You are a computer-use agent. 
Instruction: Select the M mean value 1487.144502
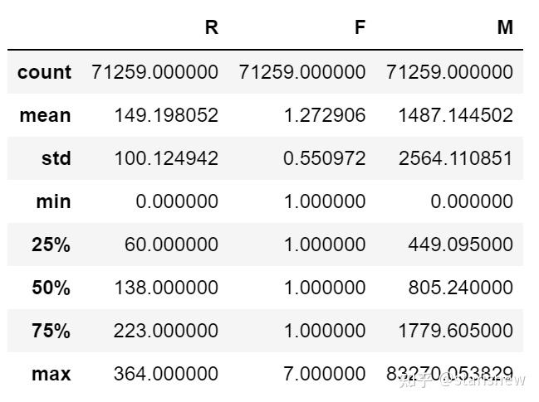click(455, 115)
